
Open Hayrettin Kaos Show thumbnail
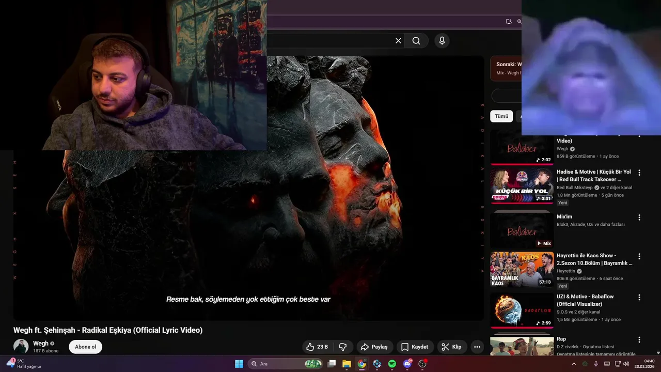click(x=522, y=269)
